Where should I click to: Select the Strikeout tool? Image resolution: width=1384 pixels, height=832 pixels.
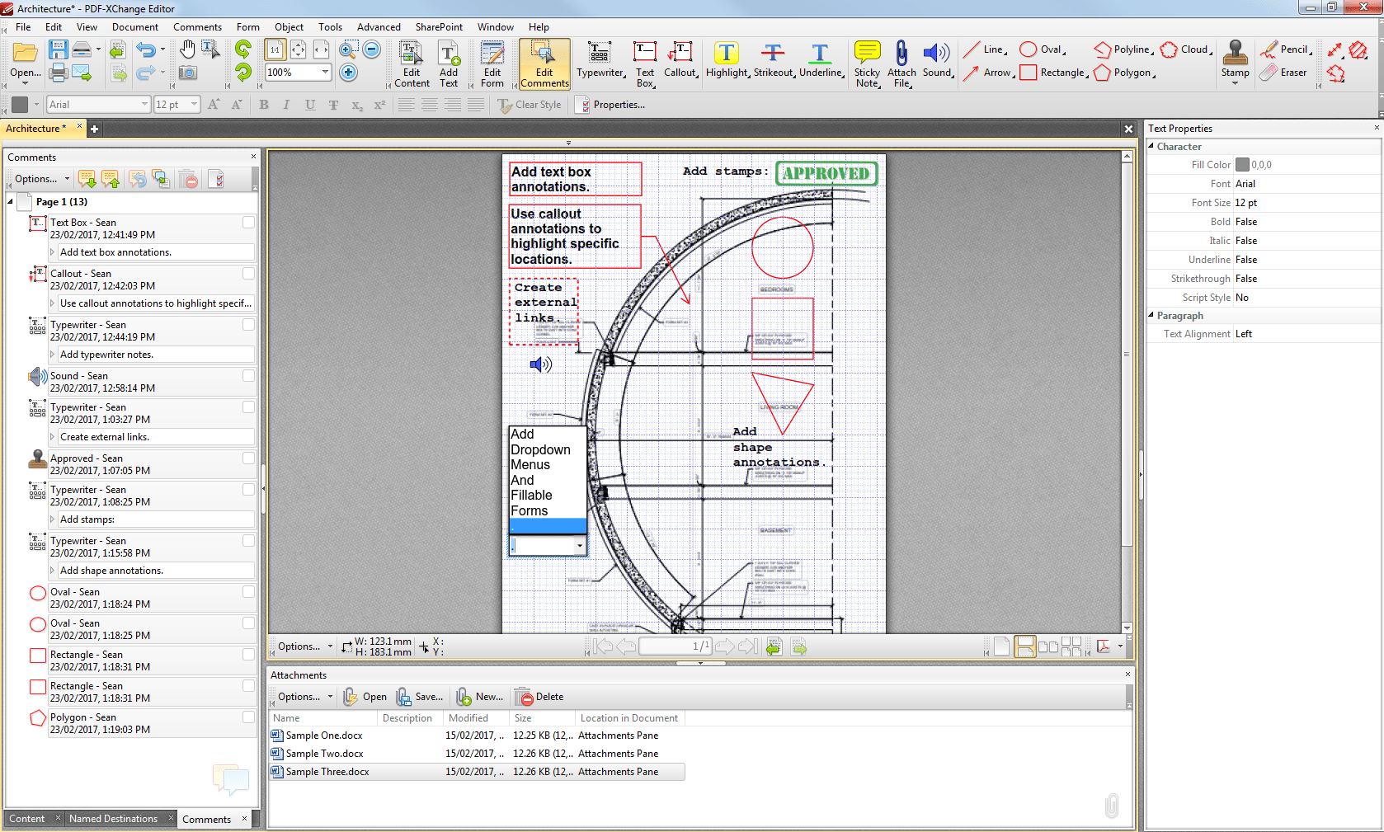point(772,63)
